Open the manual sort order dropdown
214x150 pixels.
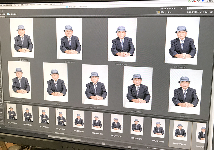click(x=192, y=12)
